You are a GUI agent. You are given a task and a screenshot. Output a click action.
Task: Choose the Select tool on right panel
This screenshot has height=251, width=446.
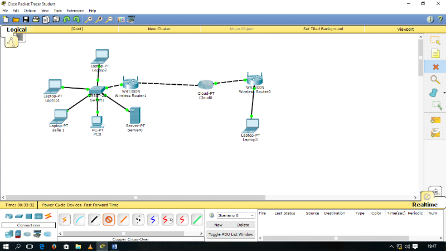click(x=435, y=40)
